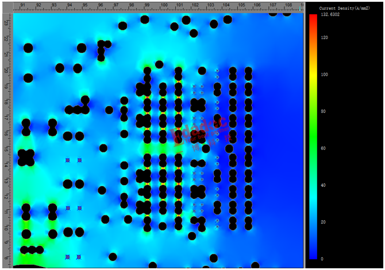The image size is (385, 270).
Task: Click three-via row at bottom-left of plot
Action: [x=32, y=249]
